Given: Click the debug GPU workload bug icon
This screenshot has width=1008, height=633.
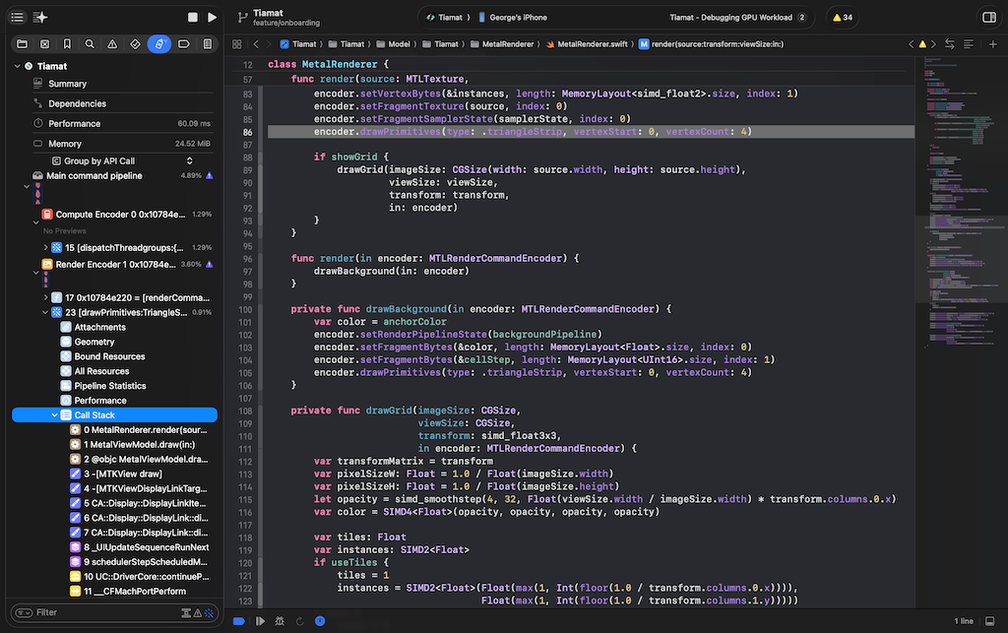Looking at the screenshot, I should pos(281,621).
